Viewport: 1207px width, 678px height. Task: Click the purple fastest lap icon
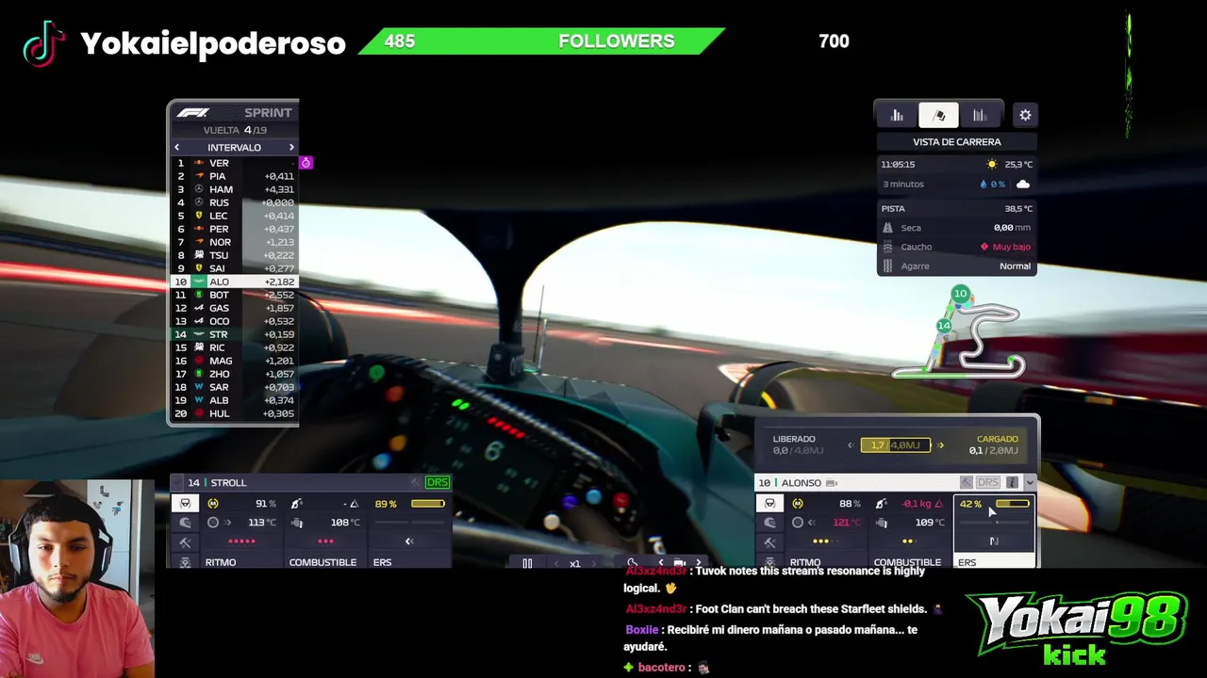pos(306,163)
